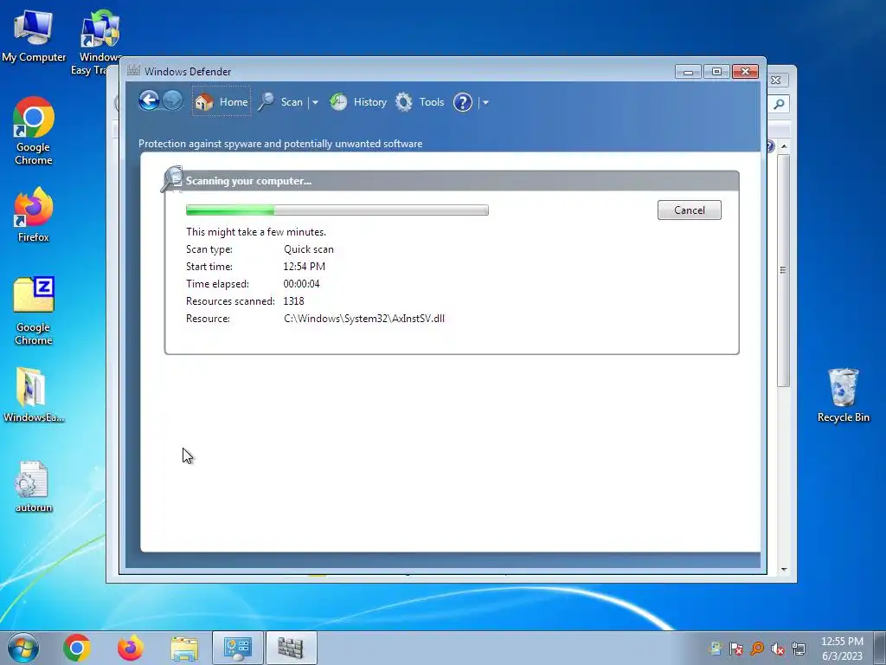Select the Firefox desktop shortcut
The width and height of the screenshot is (886, 665).
[x=34, y=215]
